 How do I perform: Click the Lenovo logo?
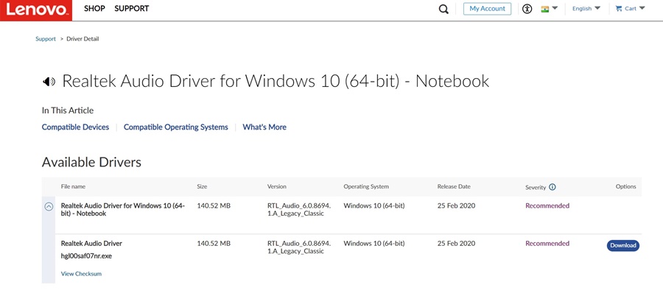[36, 10]
